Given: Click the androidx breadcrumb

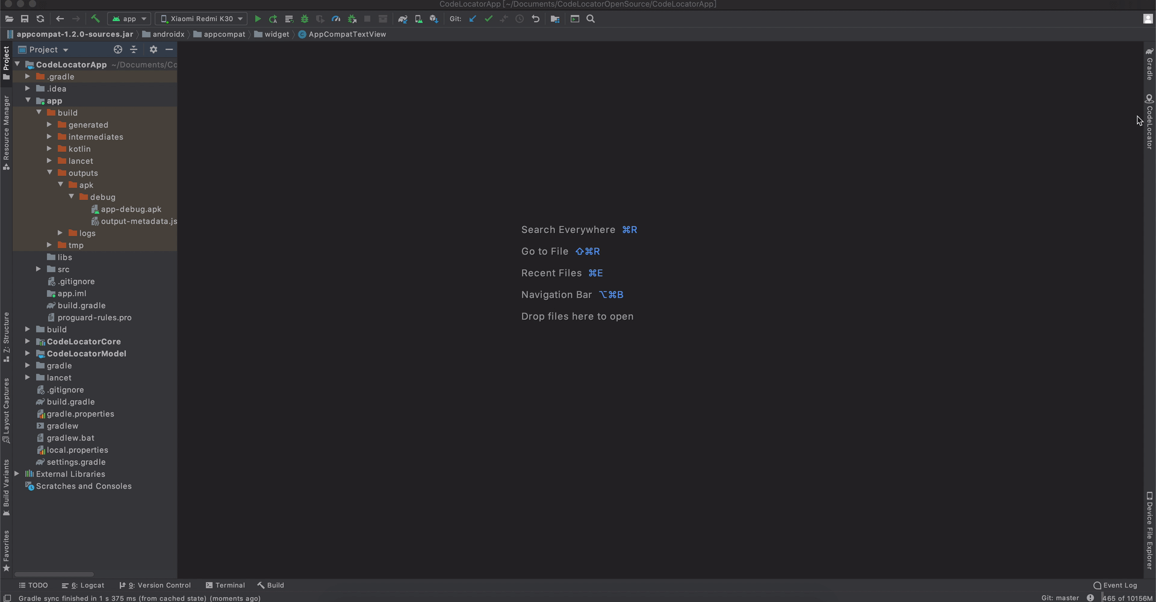Looking at the screenshot, I should click(x=163, y=34).
